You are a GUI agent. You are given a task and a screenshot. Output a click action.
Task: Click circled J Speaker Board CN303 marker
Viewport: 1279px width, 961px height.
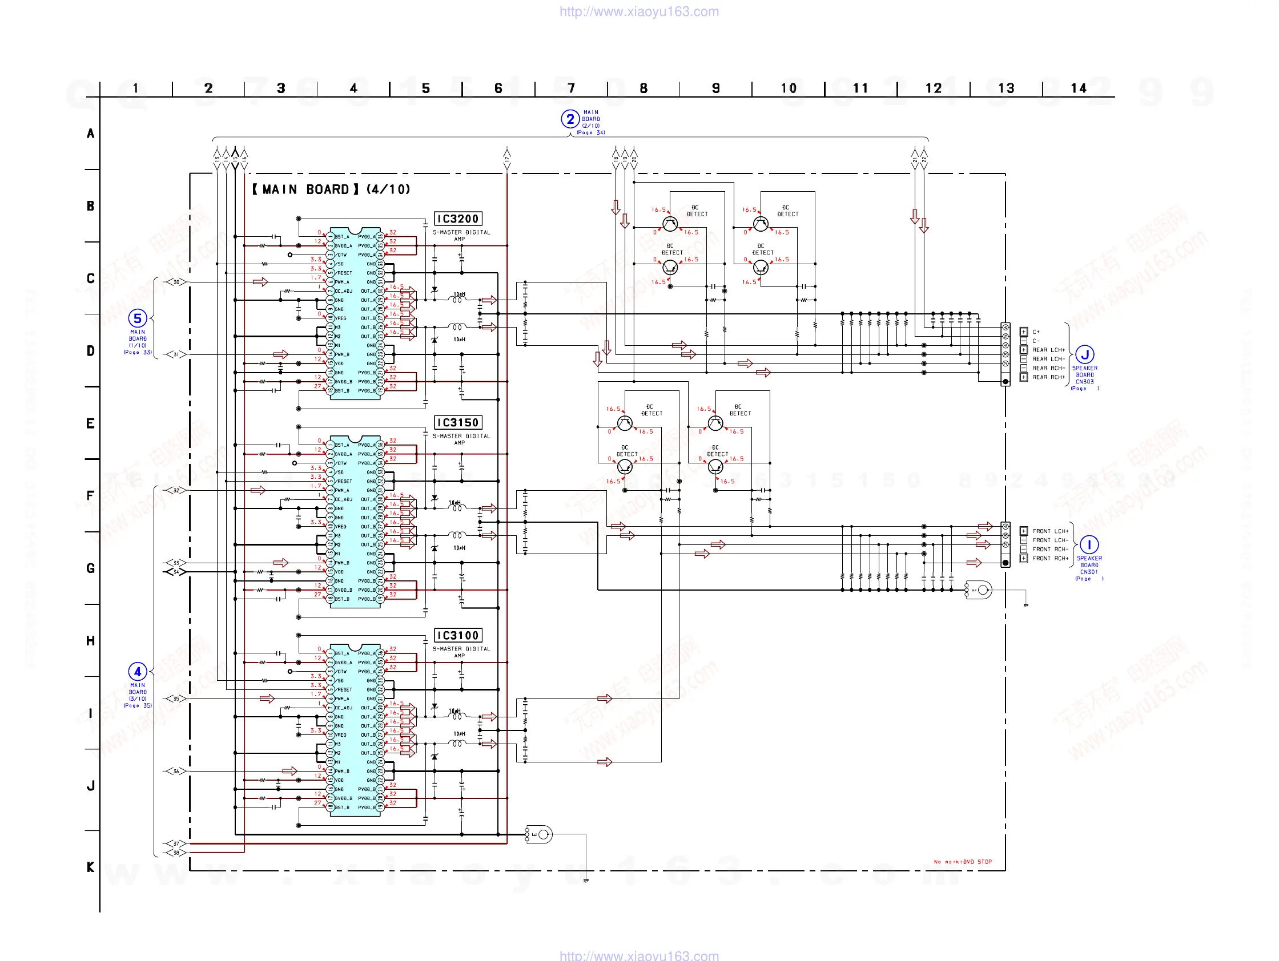click(x=1084, y=354)
